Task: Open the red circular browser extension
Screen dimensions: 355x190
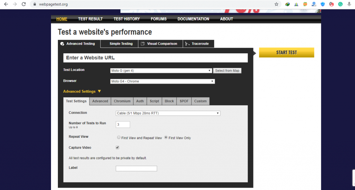Action: (x=331, y=4)
